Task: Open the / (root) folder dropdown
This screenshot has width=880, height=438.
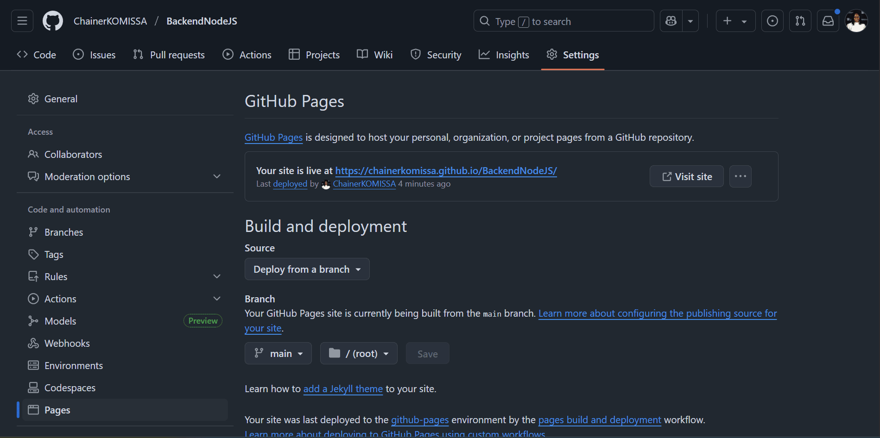Action: [358, 353]
